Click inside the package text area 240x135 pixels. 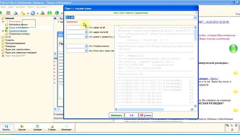coord(154,67)
